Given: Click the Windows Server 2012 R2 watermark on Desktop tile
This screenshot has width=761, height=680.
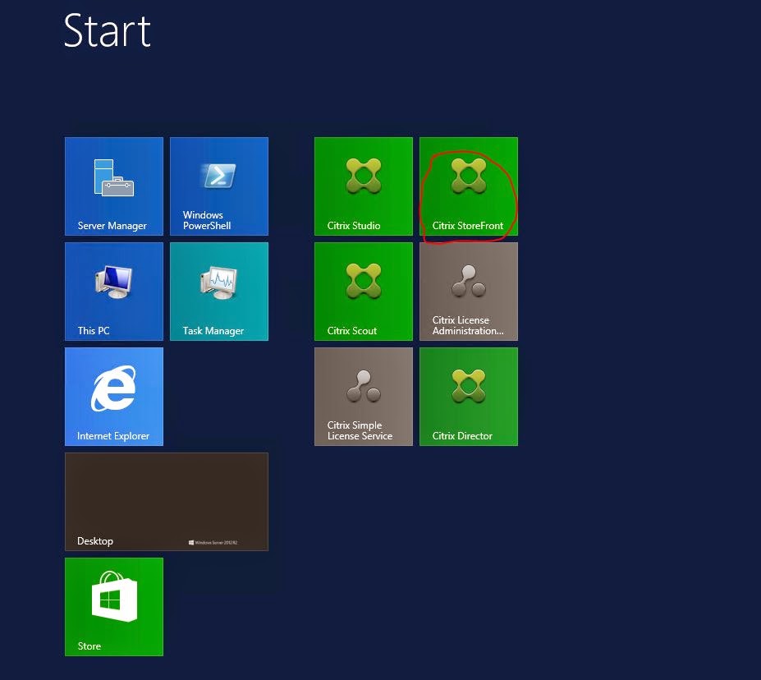Looking at the screenshot, I should (x=217, y=542).
